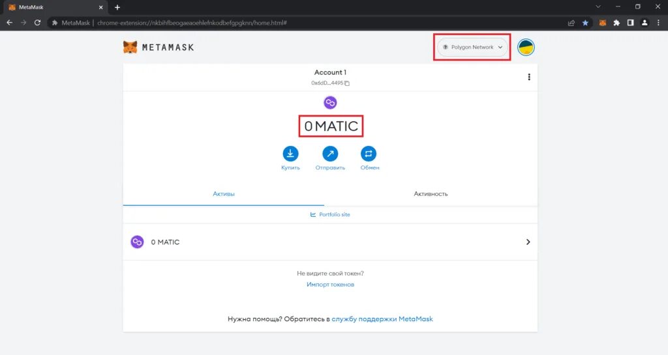
Task: Open the tab search dropdown arrow
Action: click(598, 7)
